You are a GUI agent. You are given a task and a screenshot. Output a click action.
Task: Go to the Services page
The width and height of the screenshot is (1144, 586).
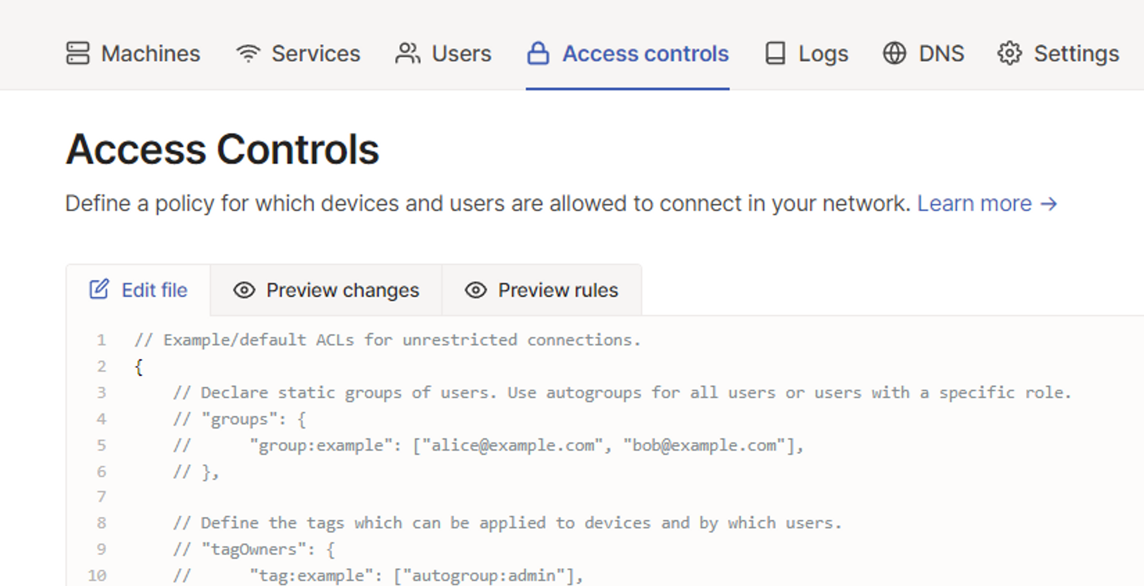[298, 53]
